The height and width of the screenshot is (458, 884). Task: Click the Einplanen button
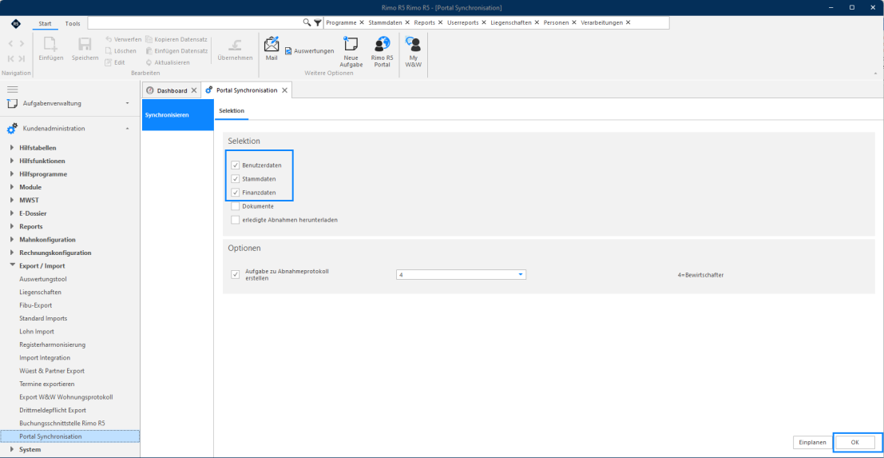pyautogui.click(x=812, y=442)
